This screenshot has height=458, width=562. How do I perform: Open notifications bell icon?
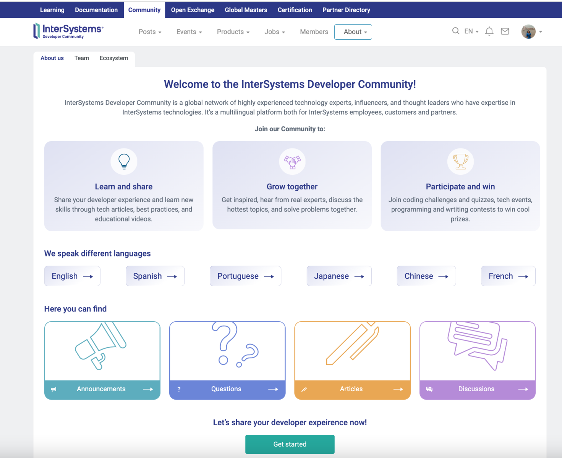[x=489, y=31]
